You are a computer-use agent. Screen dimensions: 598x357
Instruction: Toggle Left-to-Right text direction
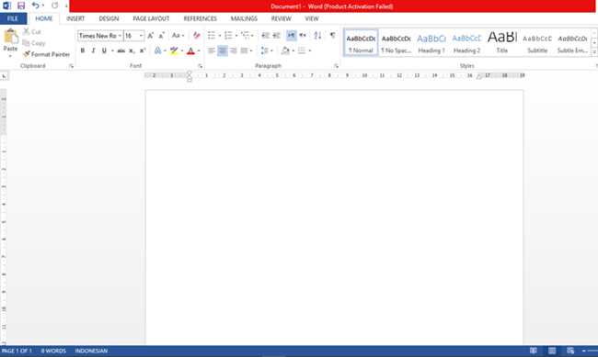click(292, 36)
